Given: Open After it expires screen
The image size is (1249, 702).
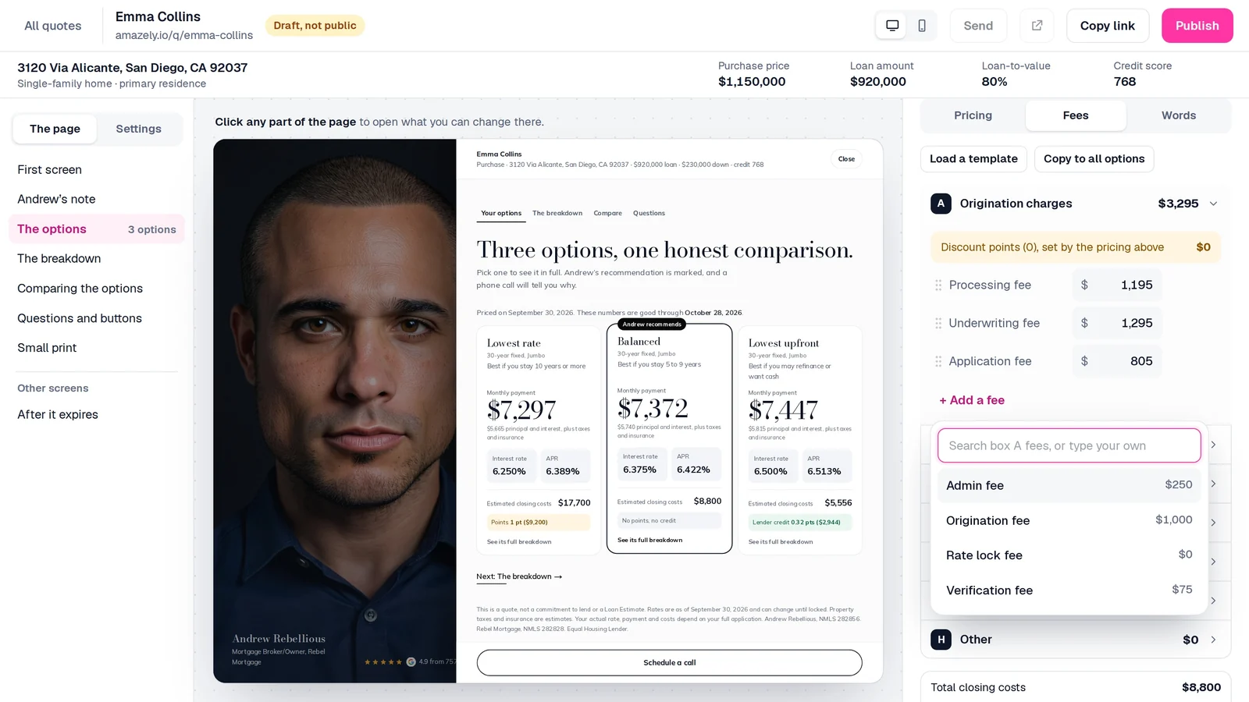Looking at the screenshot, I should [97, 414].
